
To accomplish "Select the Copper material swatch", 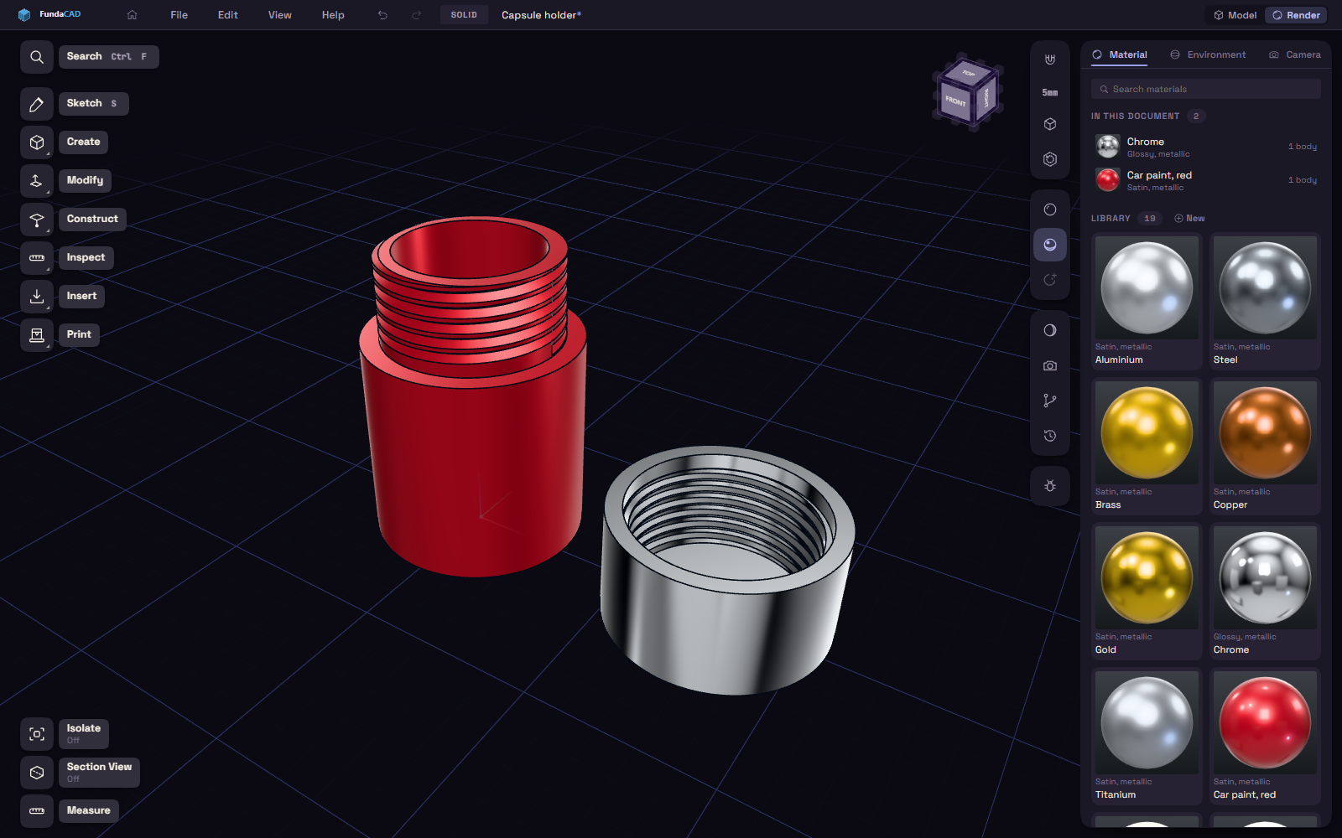I will coord(1265,446).
